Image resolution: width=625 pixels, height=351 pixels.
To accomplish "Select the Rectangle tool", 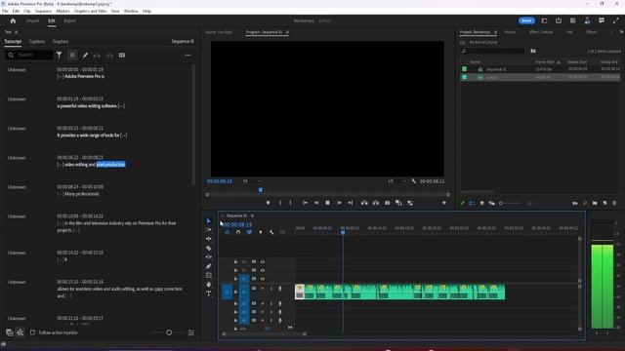I will click(x=208, y=275).
